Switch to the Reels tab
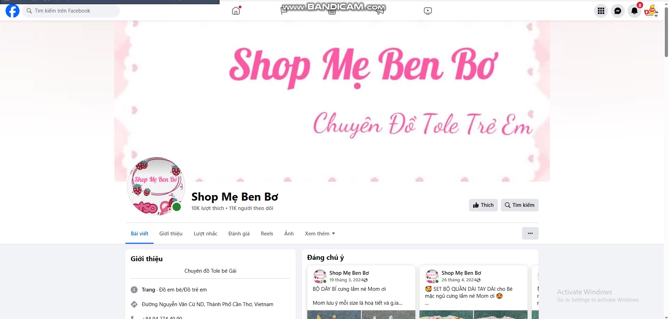 267,234
